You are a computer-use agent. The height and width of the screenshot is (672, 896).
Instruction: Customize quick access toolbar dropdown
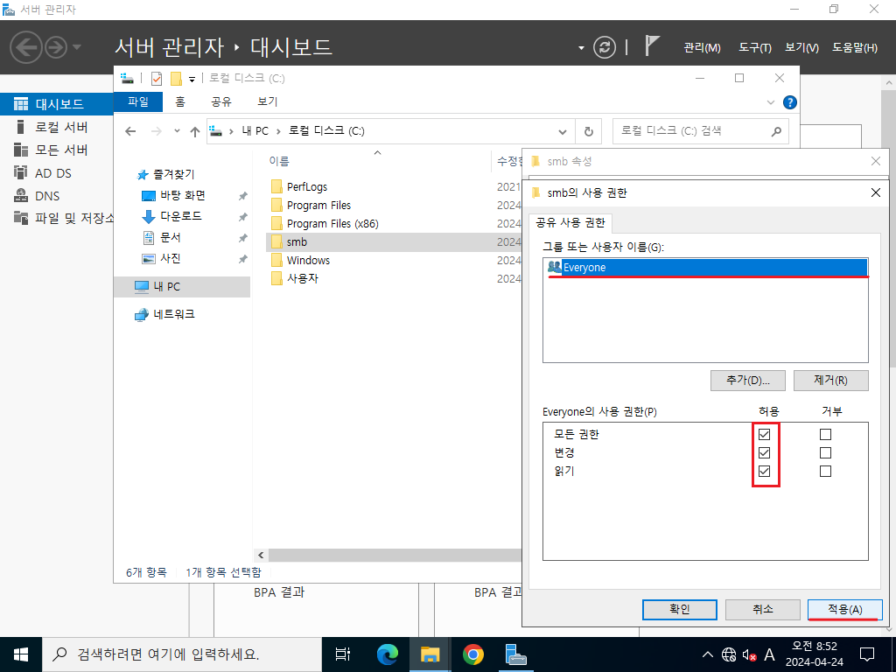192,80
